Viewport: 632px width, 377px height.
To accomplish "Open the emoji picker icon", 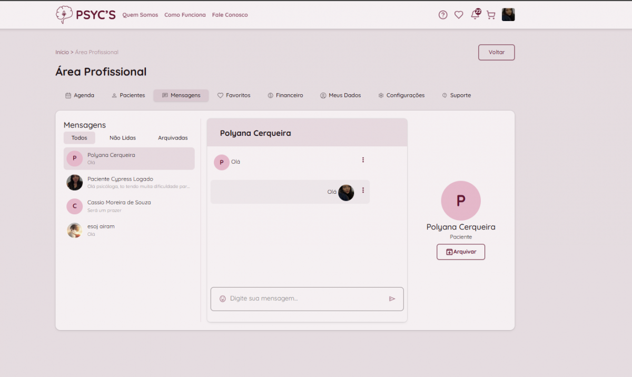I will 222,299.
